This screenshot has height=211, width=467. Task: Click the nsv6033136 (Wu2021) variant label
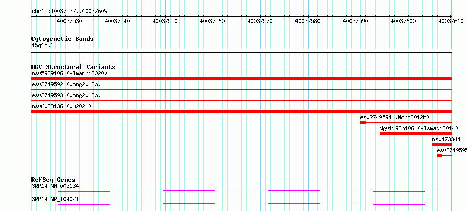[61, 106]
